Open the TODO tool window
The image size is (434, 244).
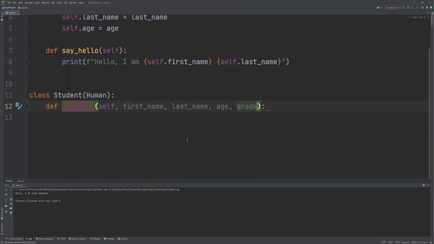pyautogui.click(x=62, y=239)
